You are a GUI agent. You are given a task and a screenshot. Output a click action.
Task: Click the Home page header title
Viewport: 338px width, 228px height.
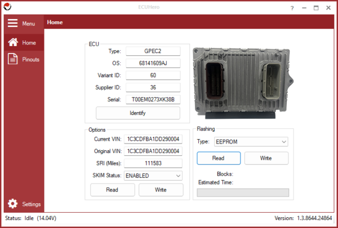55,23
